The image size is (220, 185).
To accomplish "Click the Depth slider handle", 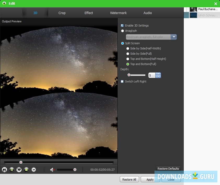I will [129, 75].
